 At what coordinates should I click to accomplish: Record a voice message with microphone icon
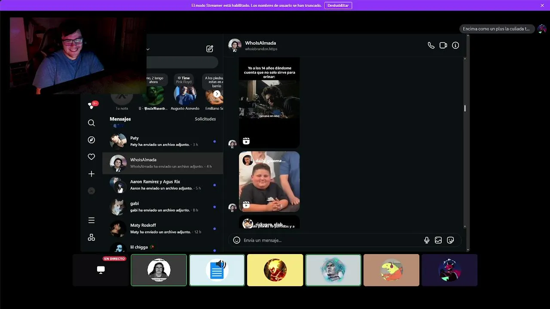tap(427, 240)
